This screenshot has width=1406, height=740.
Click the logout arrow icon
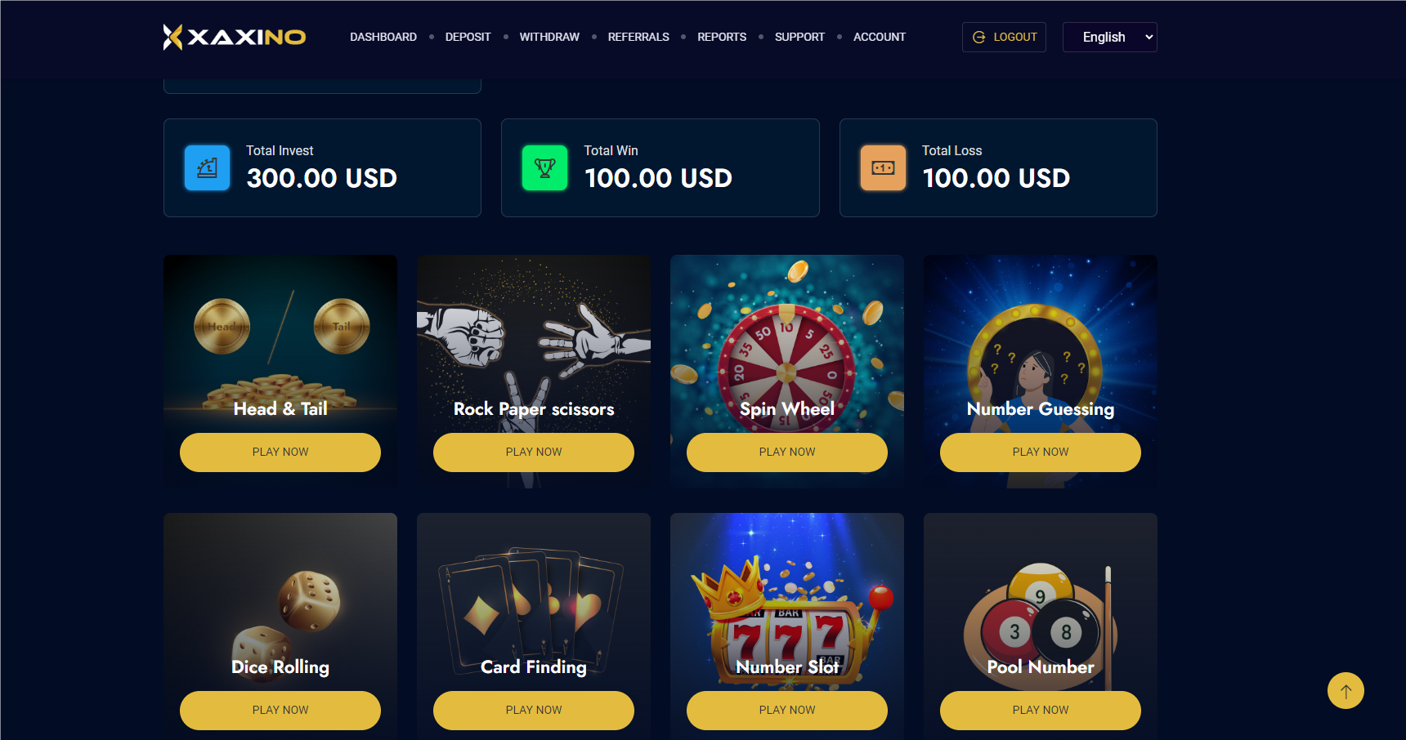[x=979, y=38]
